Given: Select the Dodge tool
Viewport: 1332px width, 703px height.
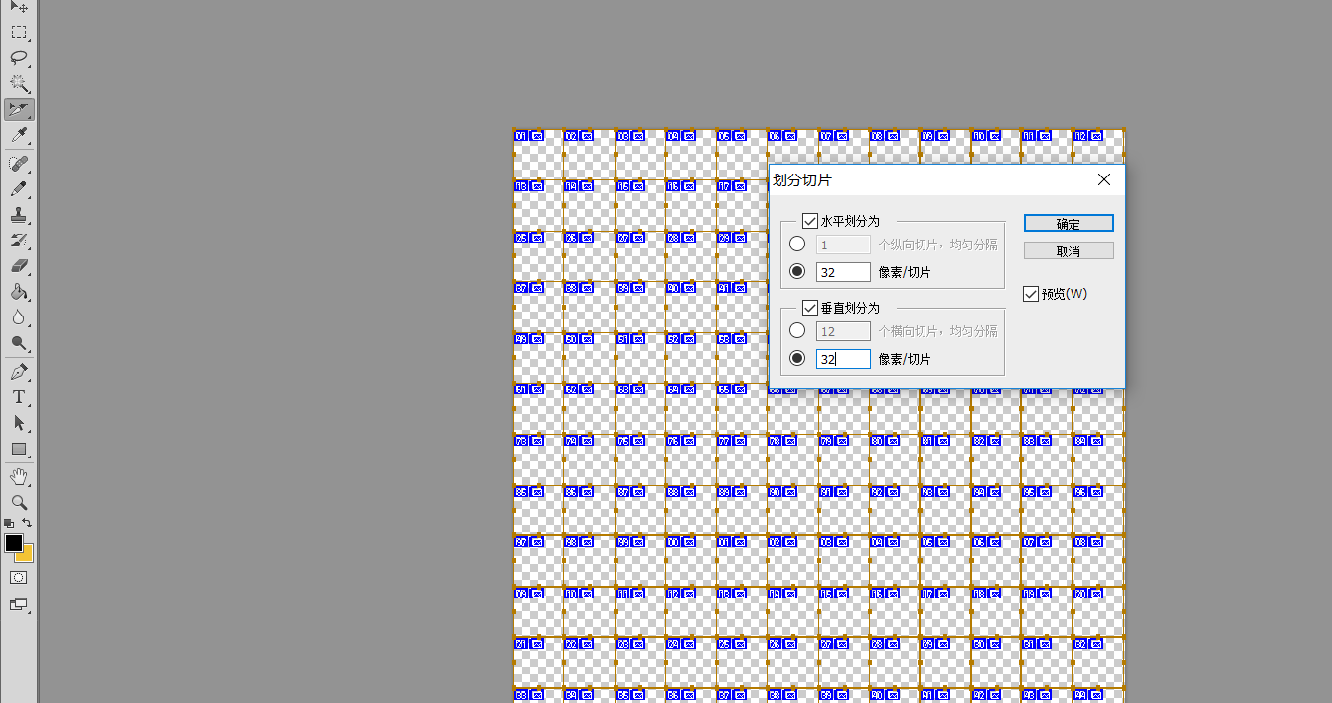Looking at the screenshot, I should [19, 343].
